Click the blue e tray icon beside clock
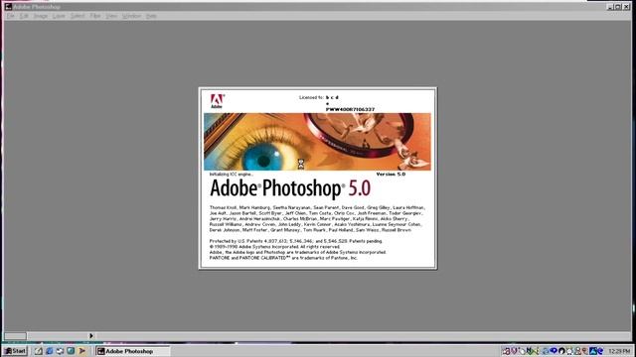 [x=600, y=351]
